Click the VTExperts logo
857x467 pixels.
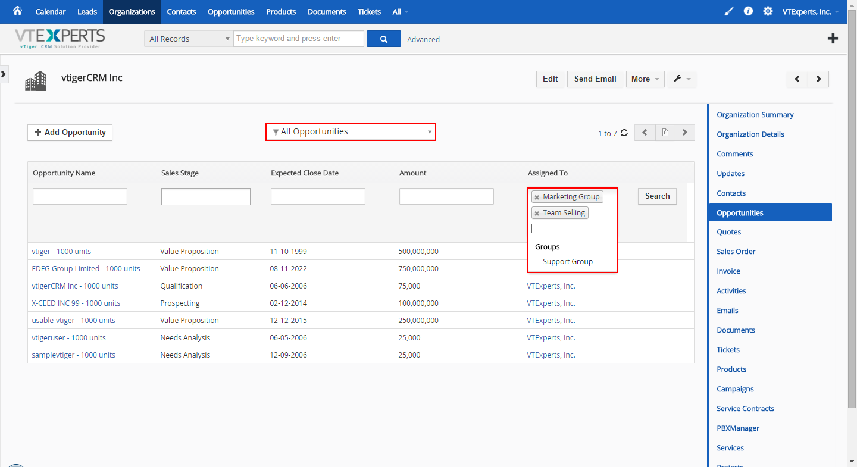point(60,38)
